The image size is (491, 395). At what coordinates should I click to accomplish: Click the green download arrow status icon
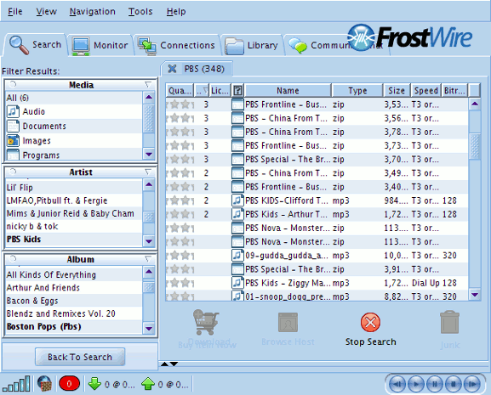coord(94,384)
